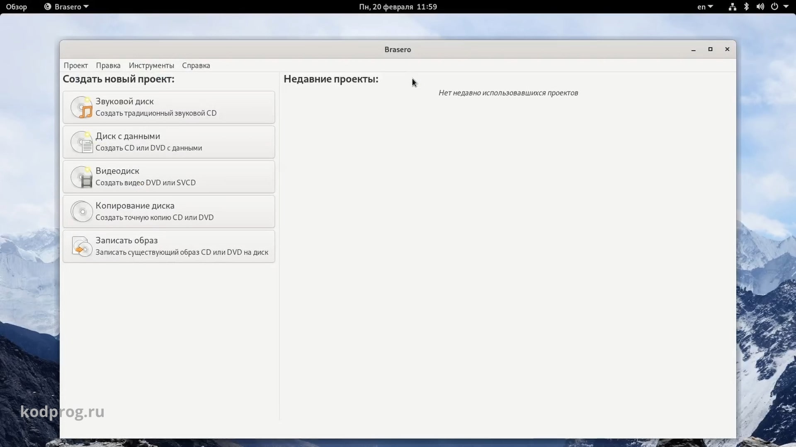Screen dimensions: 796x447
Task: Open the Инструменты menu
Action: pyautogui.click(x=151, y=65)
